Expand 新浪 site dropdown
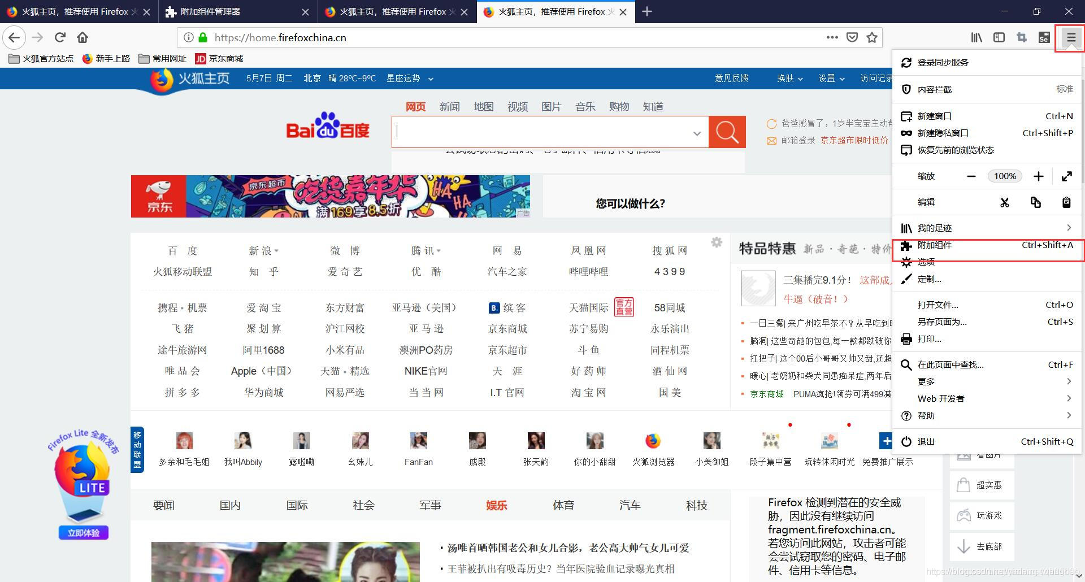The height and width of the screenshot is (582, 1085). [276, 251]
